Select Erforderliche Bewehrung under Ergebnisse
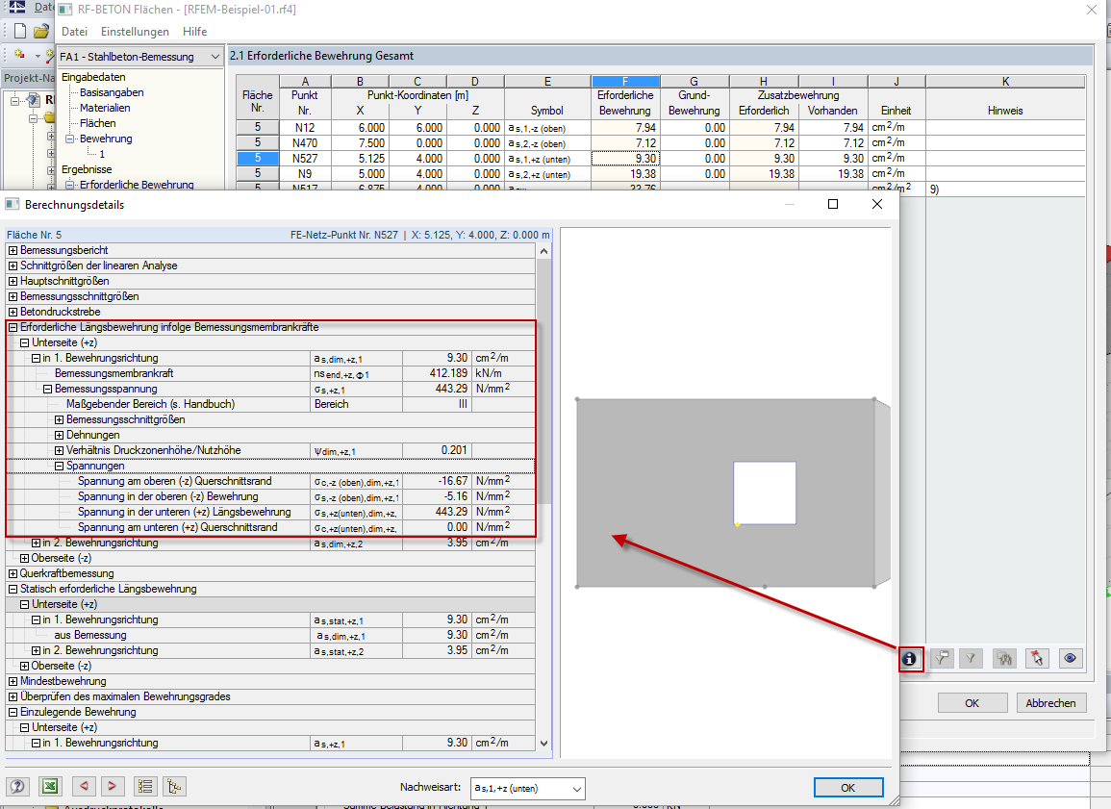This screenshot has width=1111, height=809. click(x=137, y=185)
